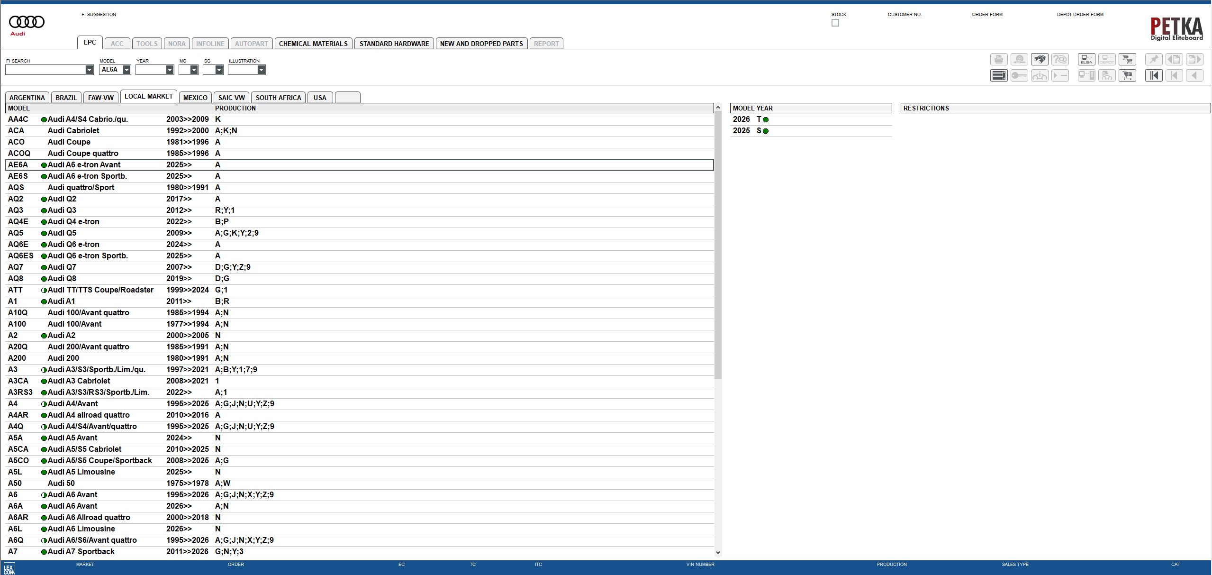This screenshot has width=1212, height=575.
Task: Click the monitor-to-server icon
Action: pyautogui.click(x=1086, y=75)
